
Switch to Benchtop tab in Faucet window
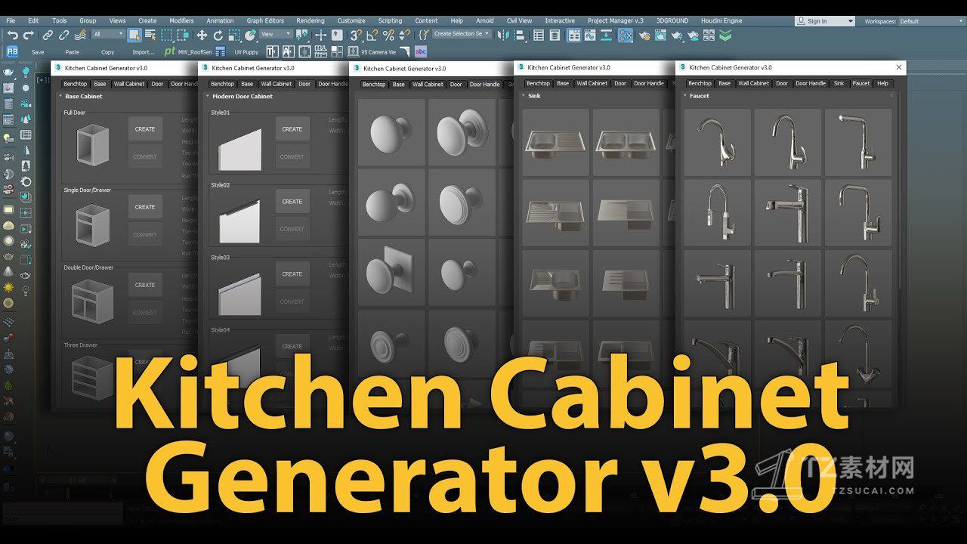(x=700, y=83)
